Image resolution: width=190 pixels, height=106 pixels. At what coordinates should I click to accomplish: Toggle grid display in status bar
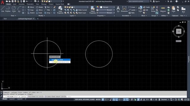point(103,100)
